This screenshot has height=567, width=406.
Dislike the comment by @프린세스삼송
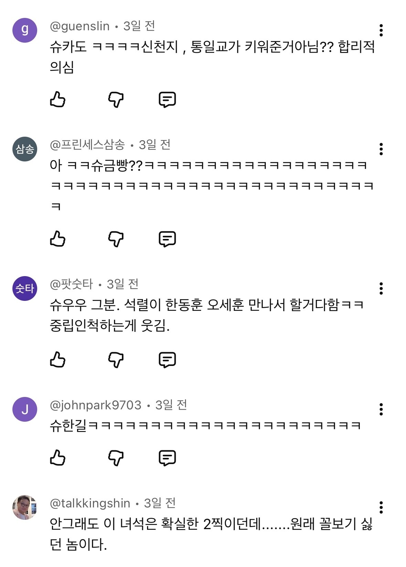116,239
